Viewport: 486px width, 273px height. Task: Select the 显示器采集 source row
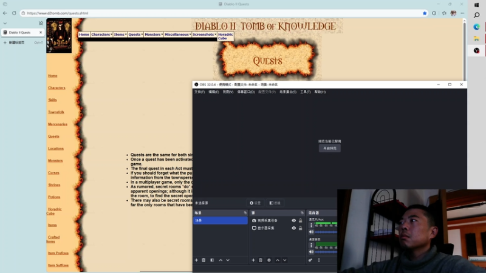[277, 228]
